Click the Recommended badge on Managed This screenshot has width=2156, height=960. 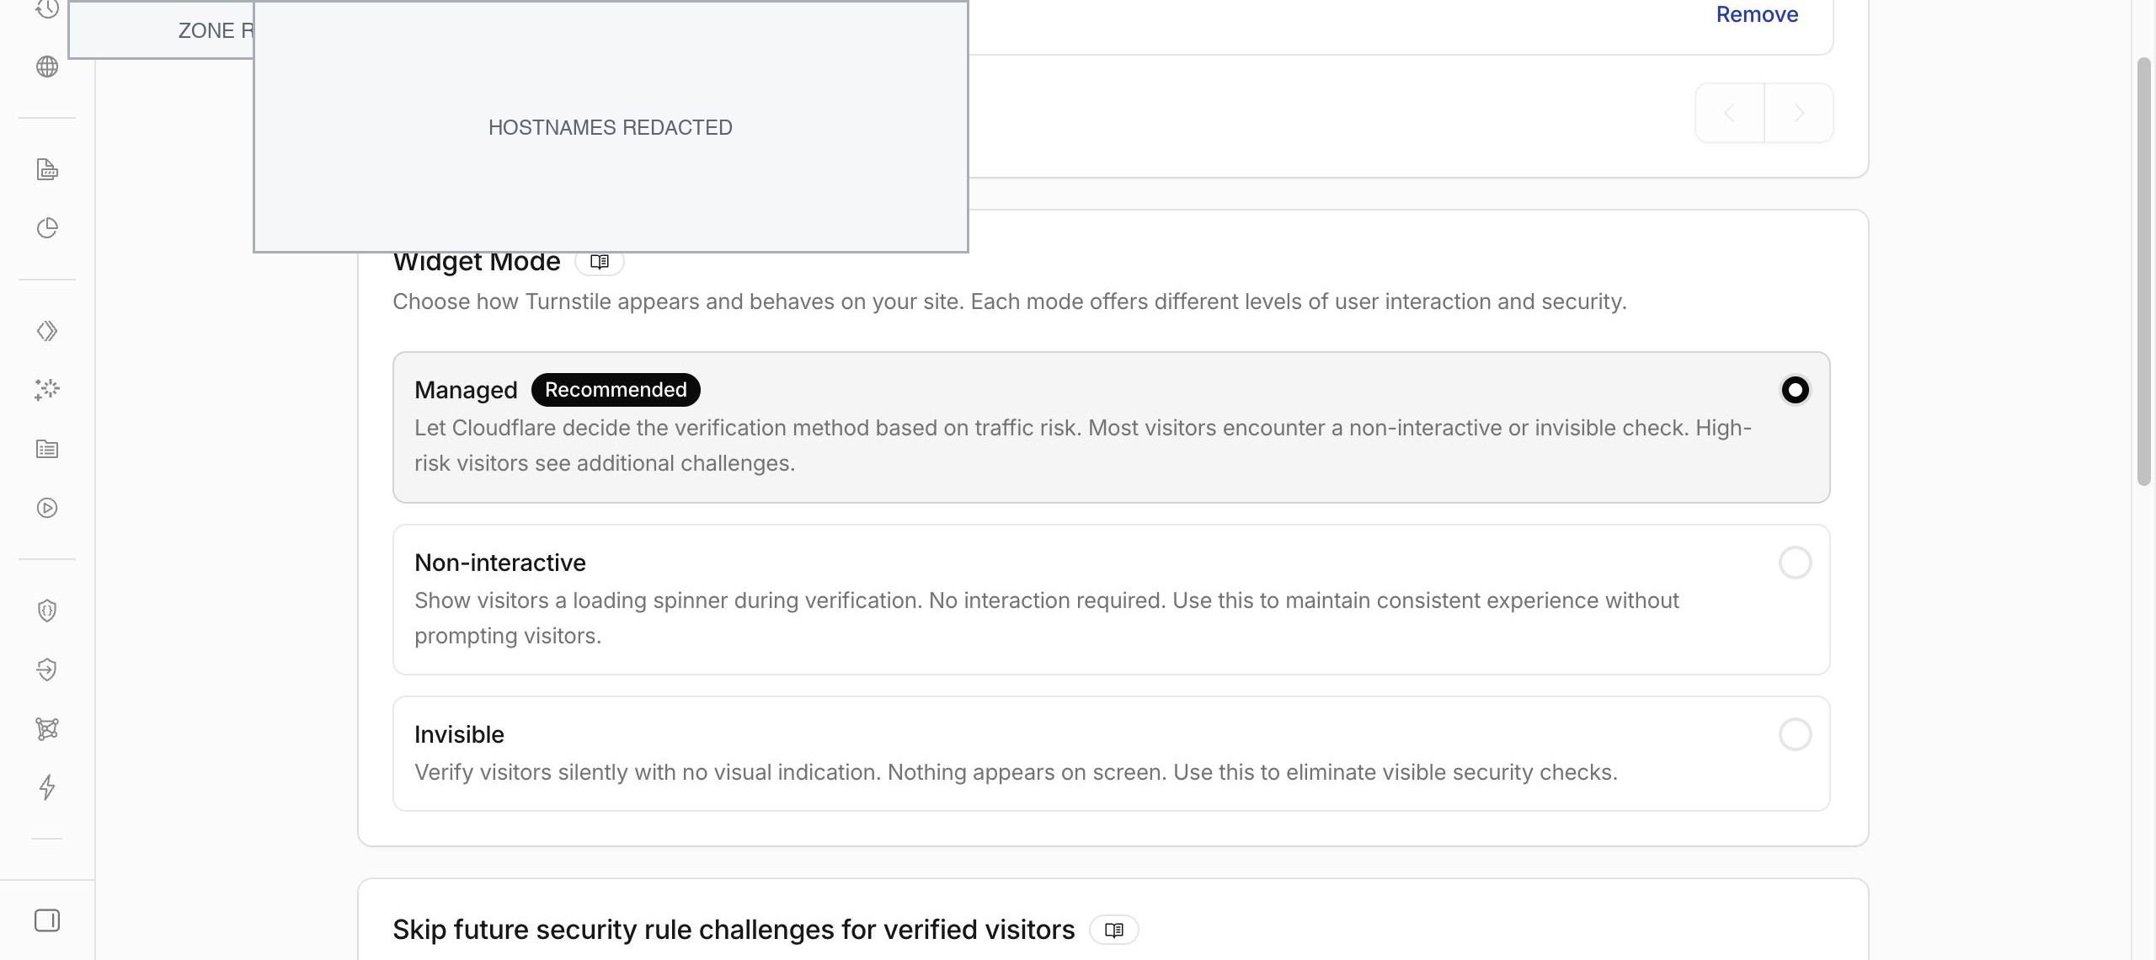pos(616,389)
